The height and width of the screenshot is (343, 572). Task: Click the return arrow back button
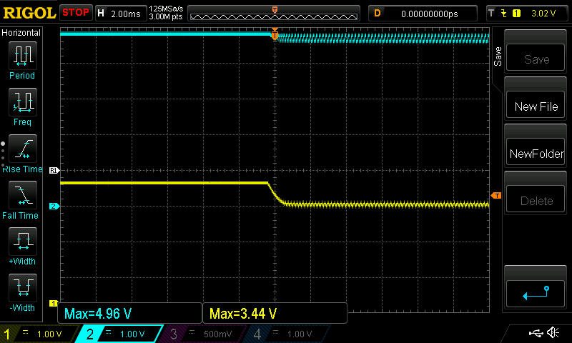click(x=536, y=293)
